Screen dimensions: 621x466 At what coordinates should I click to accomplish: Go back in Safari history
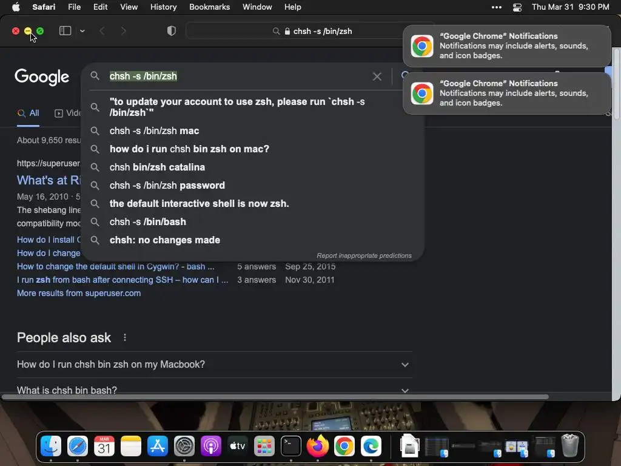(102, 31)
